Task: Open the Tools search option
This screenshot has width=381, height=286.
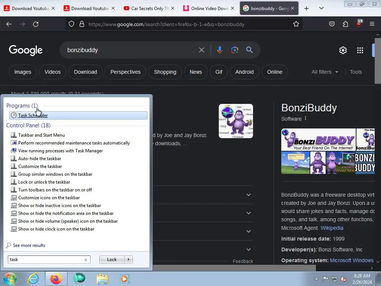Action: pyautogui.click(x=356, y=72)
